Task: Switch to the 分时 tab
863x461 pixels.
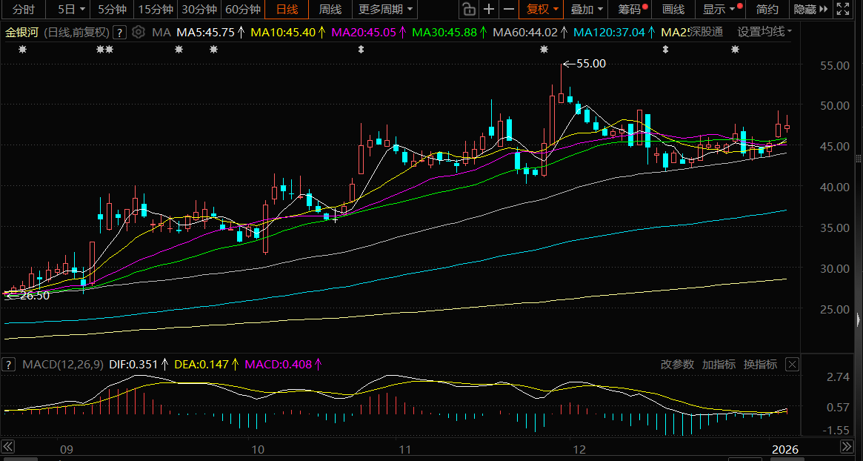Action: click(x=22, y=10)
